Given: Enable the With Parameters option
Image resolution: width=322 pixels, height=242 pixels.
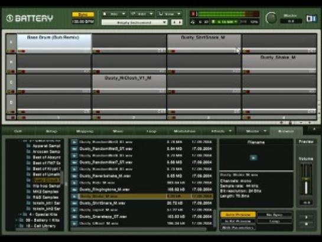Looking at the screenshot, I should 238,228.
